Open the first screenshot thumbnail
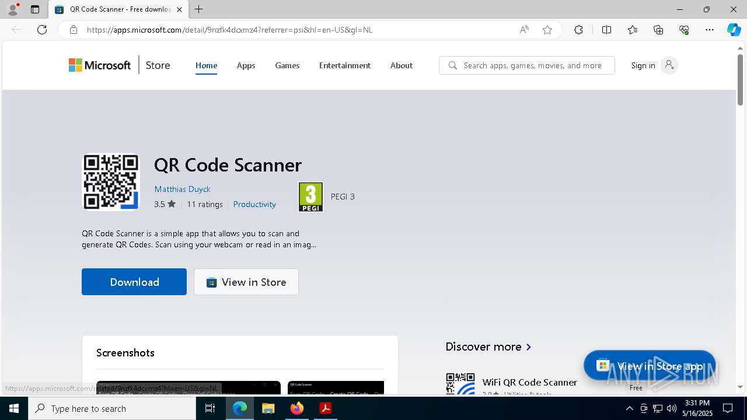Image resolution: width=747 pixels, height=420 pixels. [x=189, y=387]
